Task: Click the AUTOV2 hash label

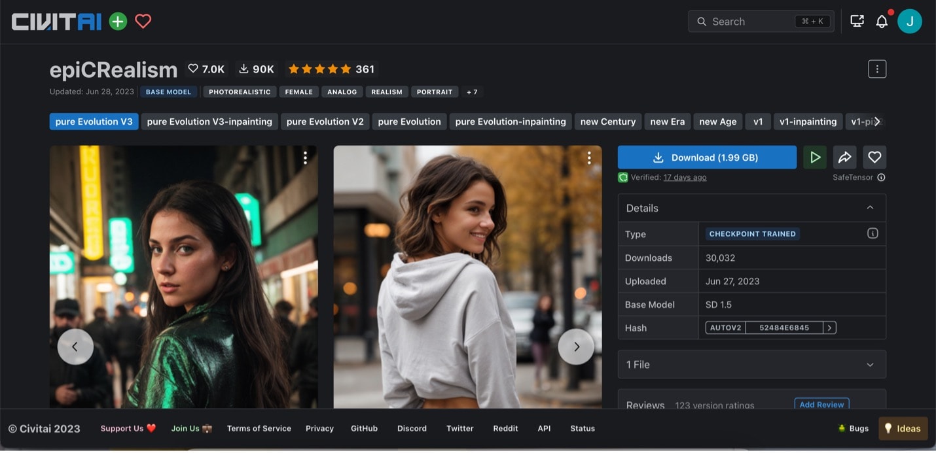Action: pyautogui.click(x=725, y=327)
